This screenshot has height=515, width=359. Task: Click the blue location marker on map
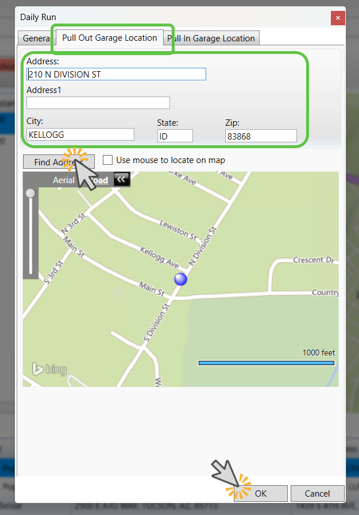[180, 279]
